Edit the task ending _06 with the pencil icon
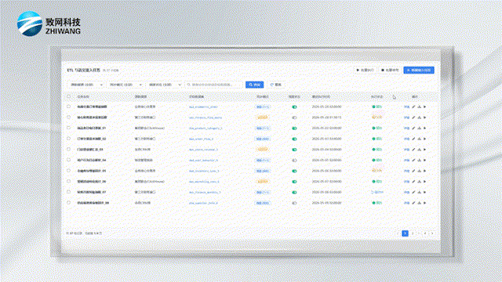502x282 pixels. (413, 182)
